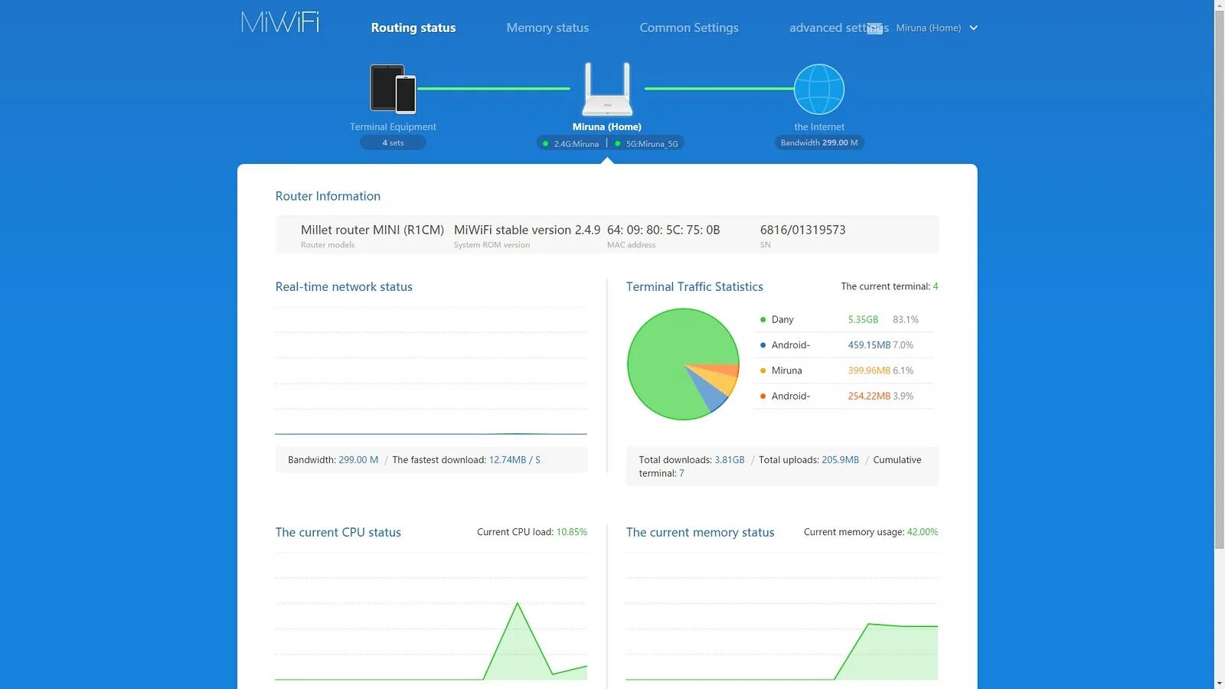Click the CPU load graph

coord(431,616)
